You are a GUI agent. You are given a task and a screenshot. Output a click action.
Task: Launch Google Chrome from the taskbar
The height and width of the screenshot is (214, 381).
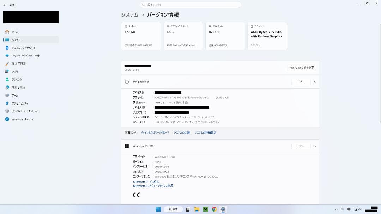tap(214, 209)
